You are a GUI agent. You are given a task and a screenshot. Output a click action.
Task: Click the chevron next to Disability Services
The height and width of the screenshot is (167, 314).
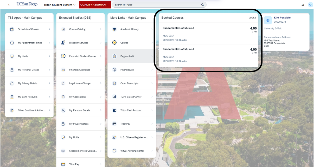[101, 43]
